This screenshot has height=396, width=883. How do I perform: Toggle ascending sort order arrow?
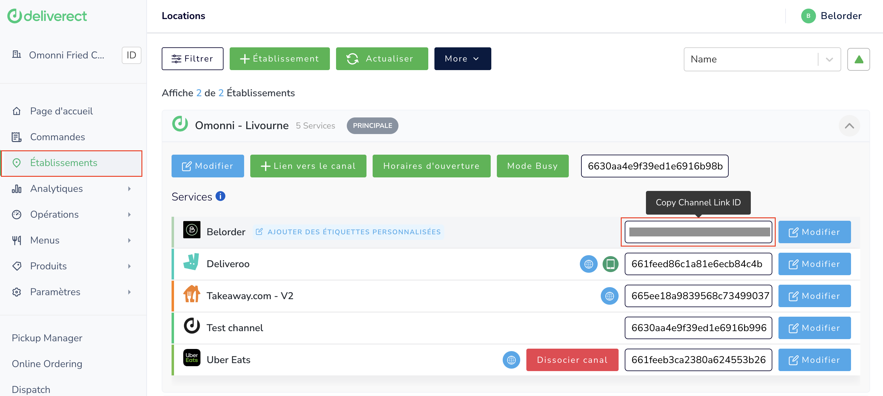tap(858, 59)
